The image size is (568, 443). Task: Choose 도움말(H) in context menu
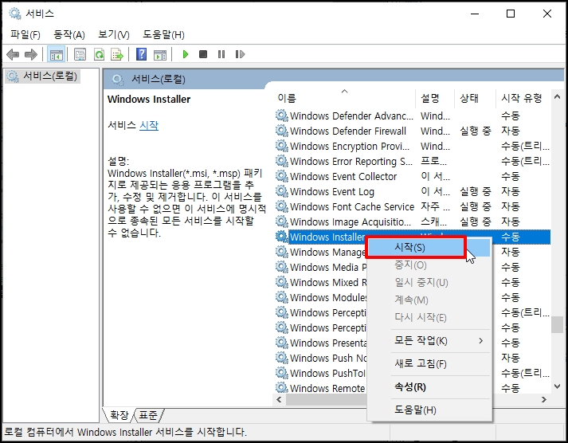[x=429, y=410]
